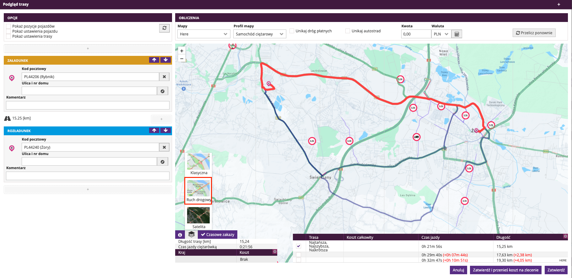Image resolution: width=572 pixels, height=278 pixels.
Task: Click the Załadunek Kod pocztowy field
Action: (90, 77)
